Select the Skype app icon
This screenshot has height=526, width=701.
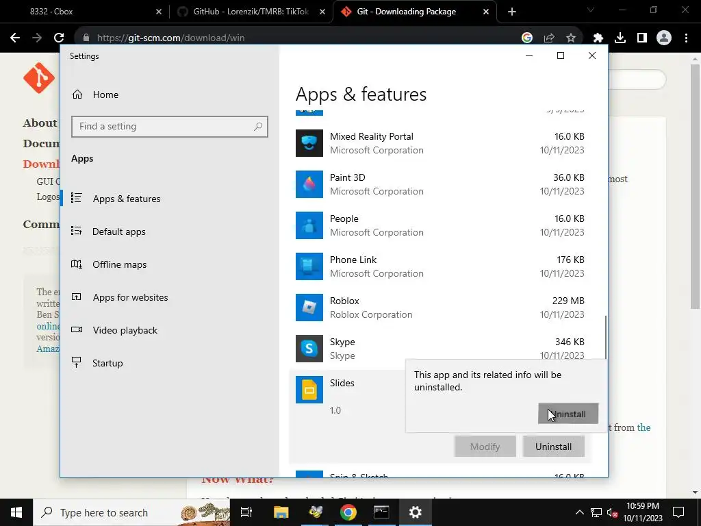(x=309, y=349)
